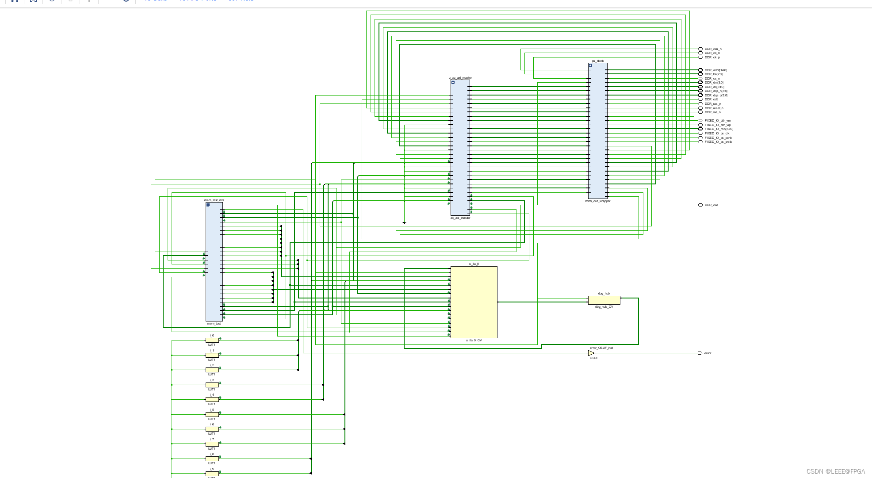Screen dimensions: 872x478
Task: Select the FIXED_IO_mio[53:0] bus port symbol
Action: click(700, 129)
